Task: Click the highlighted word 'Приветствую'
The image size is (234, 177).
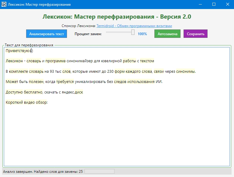Action: point(17,51)
